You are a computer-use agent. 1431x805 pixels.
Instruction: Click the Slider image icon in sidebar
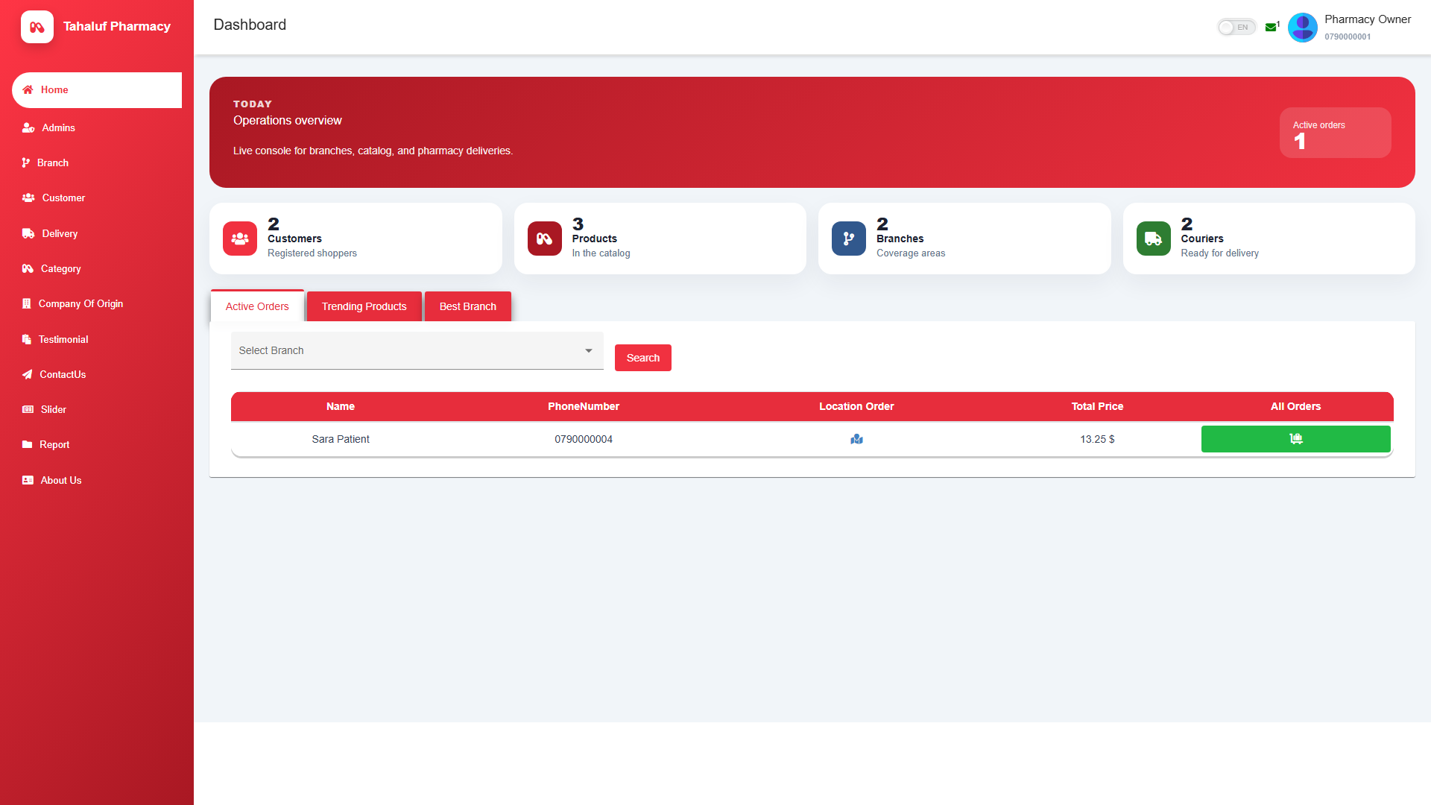pos(28,409)
